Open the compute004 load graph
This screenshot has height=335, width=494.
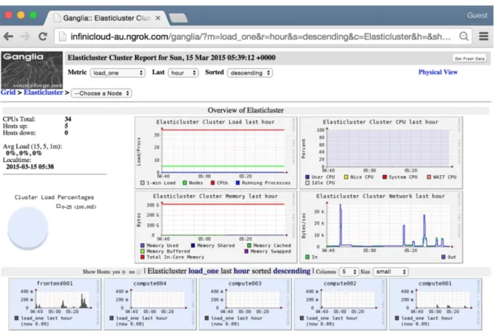tap(150, 304)
